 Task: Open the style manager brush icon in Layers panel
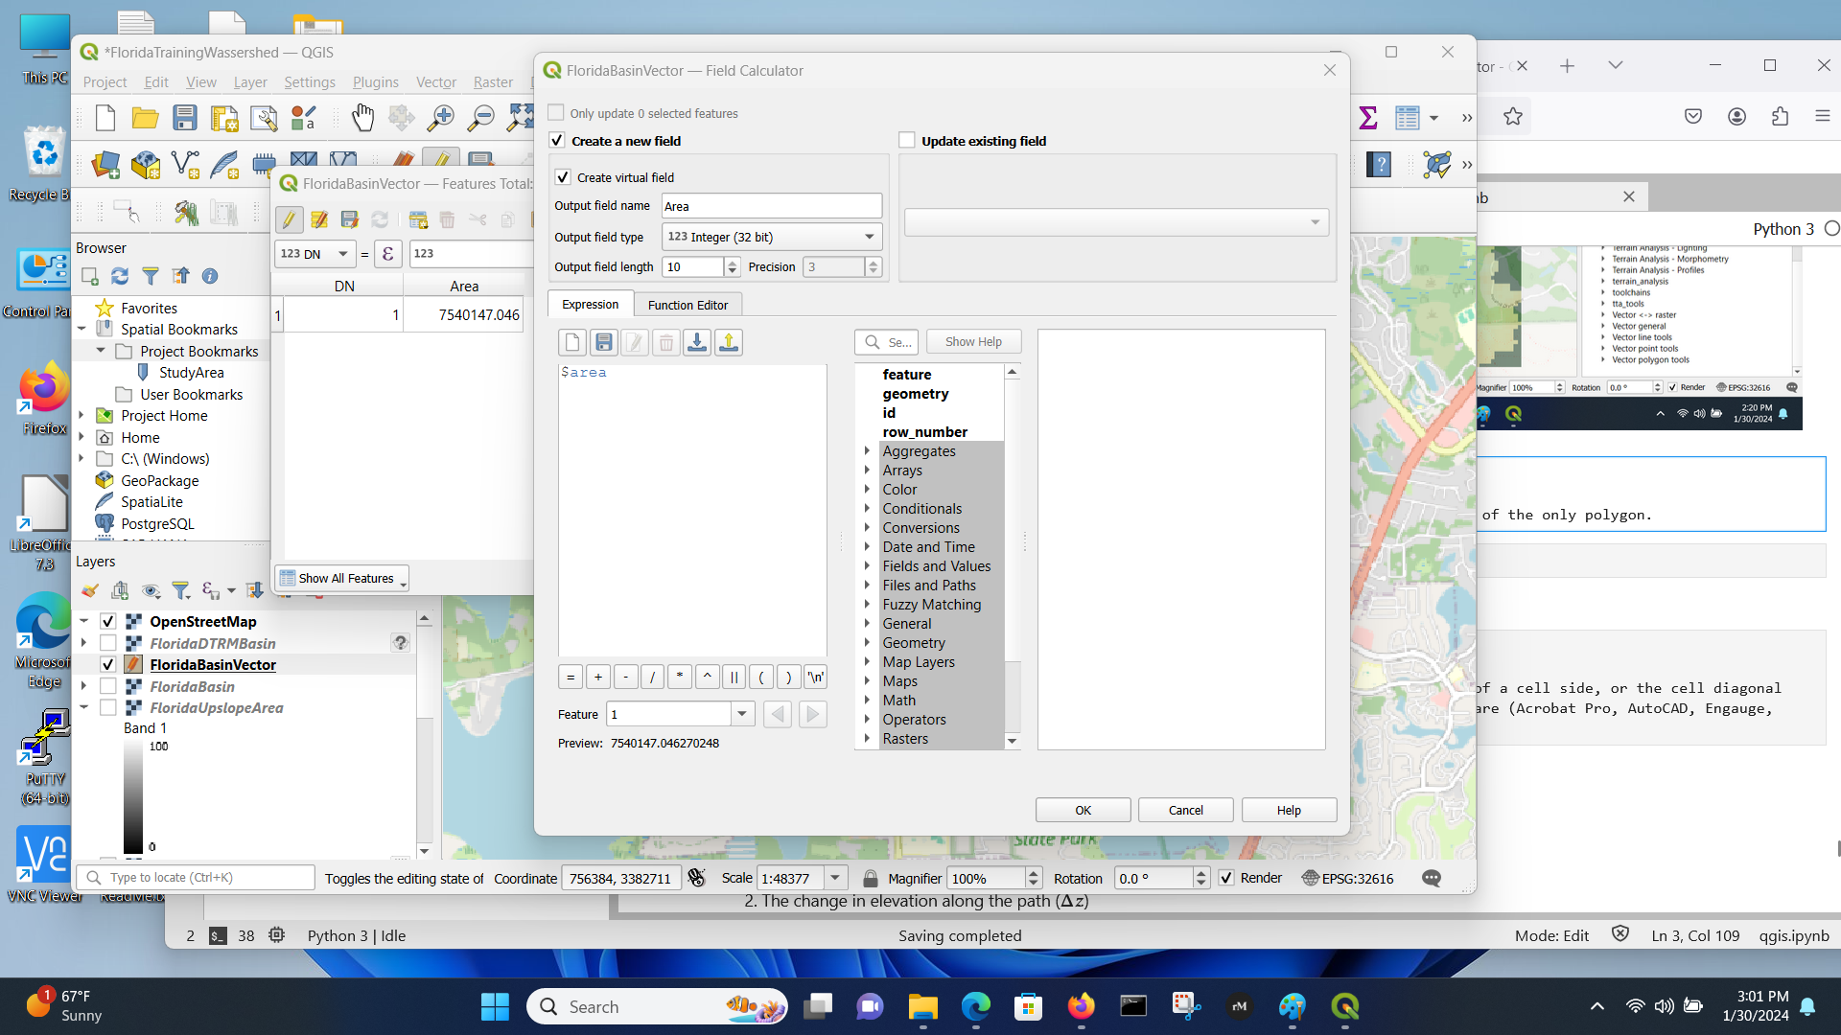pyautogui.click(x=89, y=590)
